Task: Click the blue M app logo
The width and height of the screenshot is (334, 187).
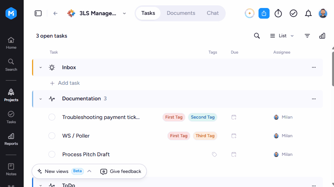Action: click(11, 13)
